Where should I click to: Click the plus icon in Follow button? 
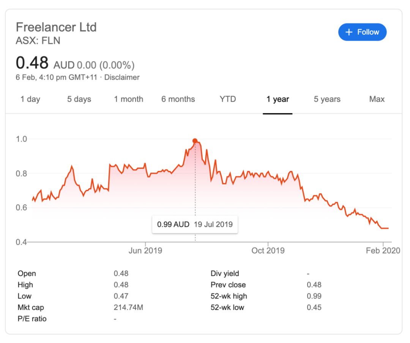[349, 32]
